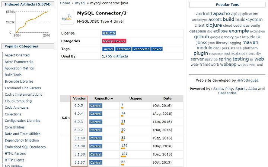Open the 181 usages link for 5.1.38
Image resolution: width=268 pixels, height=167 pixels.
point(124,154)
